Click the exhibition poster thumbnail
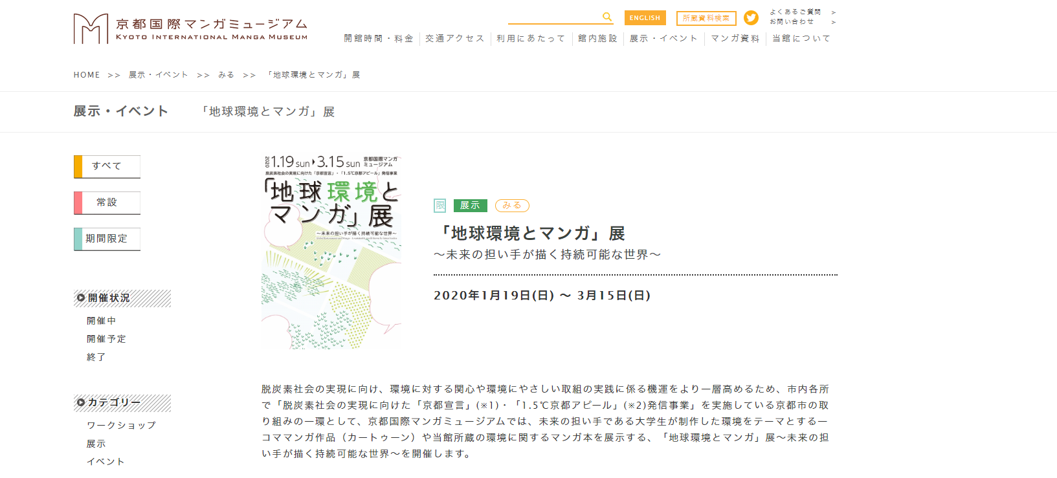This screenshot has width=1057, height=478. coord(331,252)
